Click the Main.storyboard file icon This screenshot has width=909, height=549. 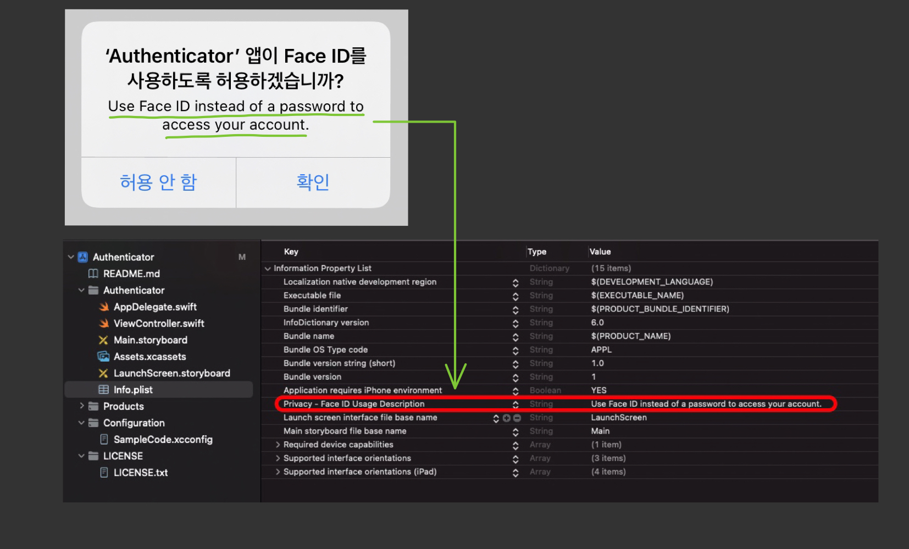click(x=103, y=340)
